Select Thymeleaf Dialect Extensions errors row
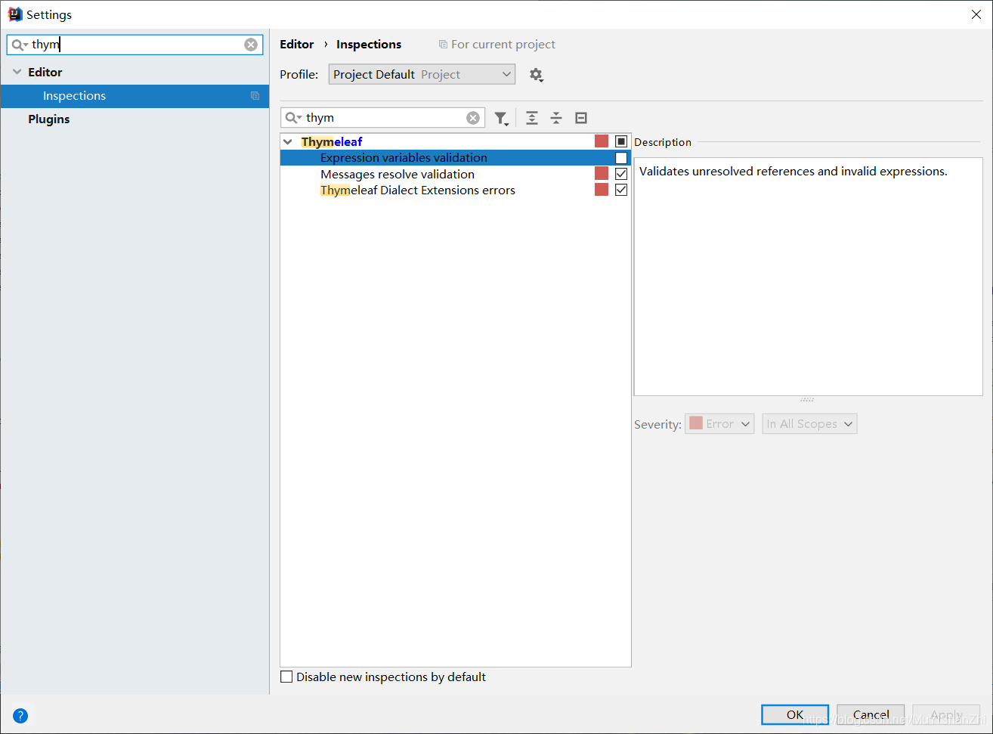Screen dimensions: 993x734 click(456, 190)
